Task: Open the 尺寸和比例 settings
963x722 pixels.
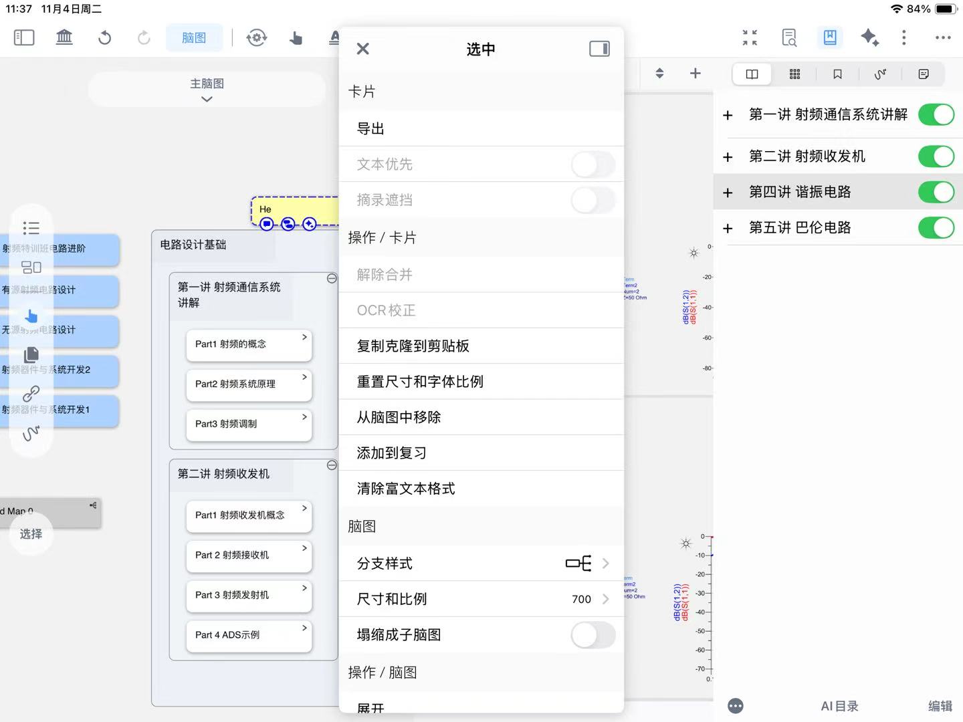Action: click(481, 599)
